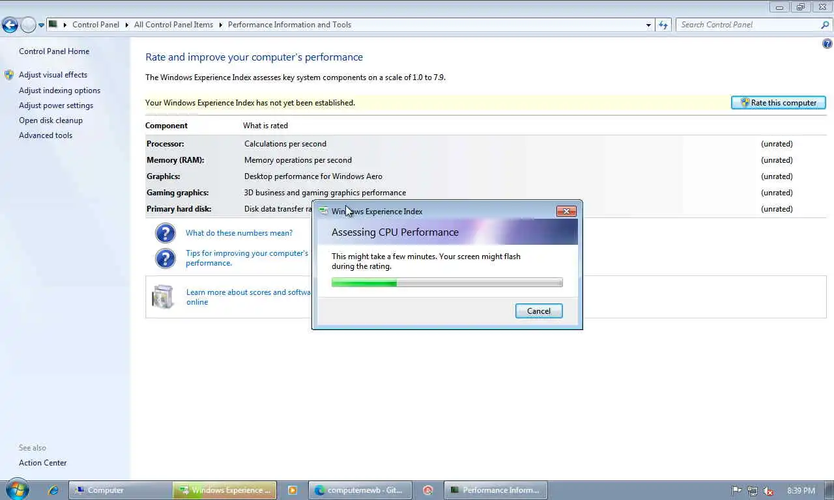The image size is (834, 500).
Task: Click the address bar computer icon
Action: click(53, 25)
